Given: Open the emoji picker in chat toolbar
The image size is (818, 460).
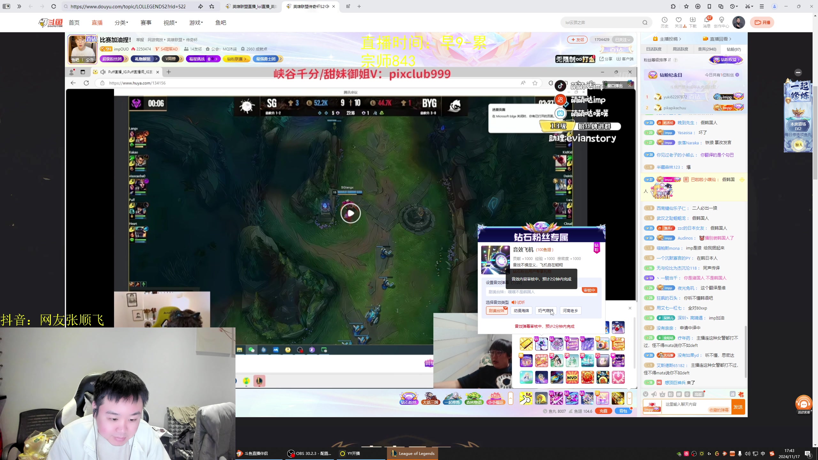Looking at the screenshot, I should click(x=646, y=394).
